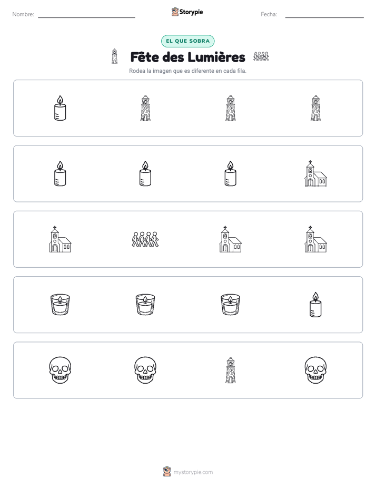Click the Fête des Lumières heading
This screenshot has height=487, width=376.
(187, 57)
